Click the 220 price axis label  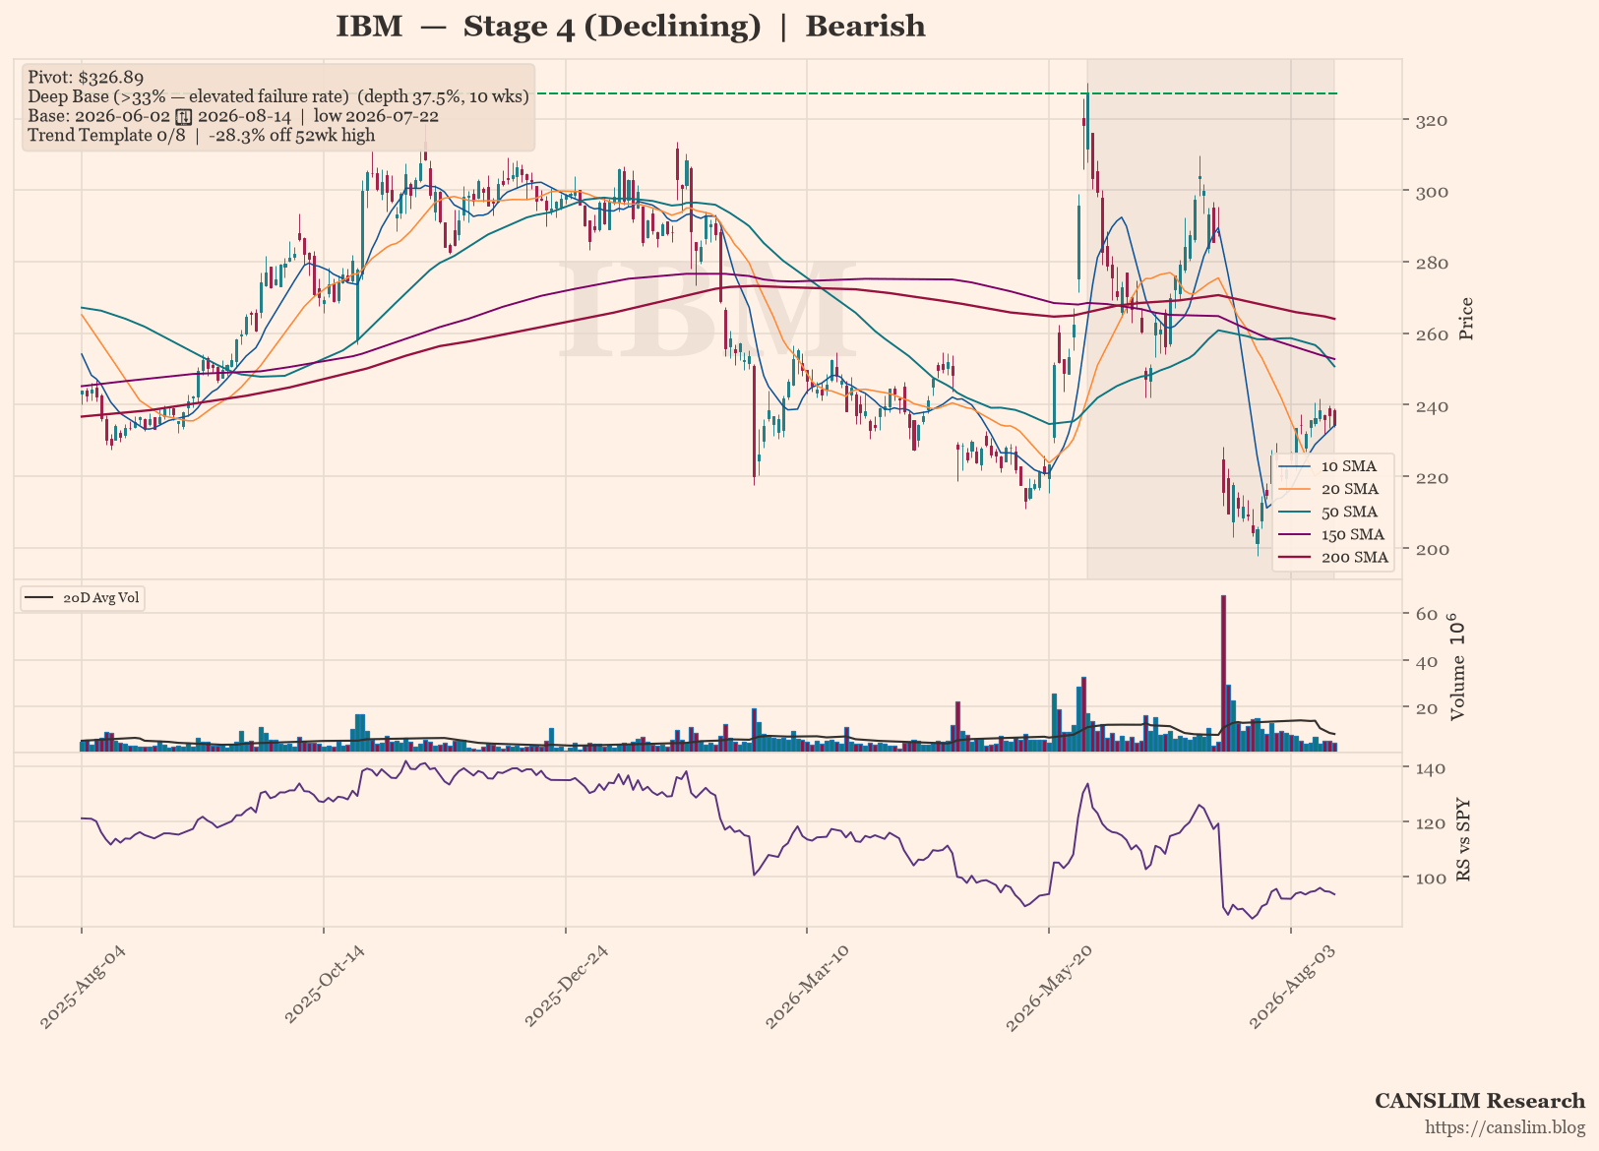coord(1432,477)
